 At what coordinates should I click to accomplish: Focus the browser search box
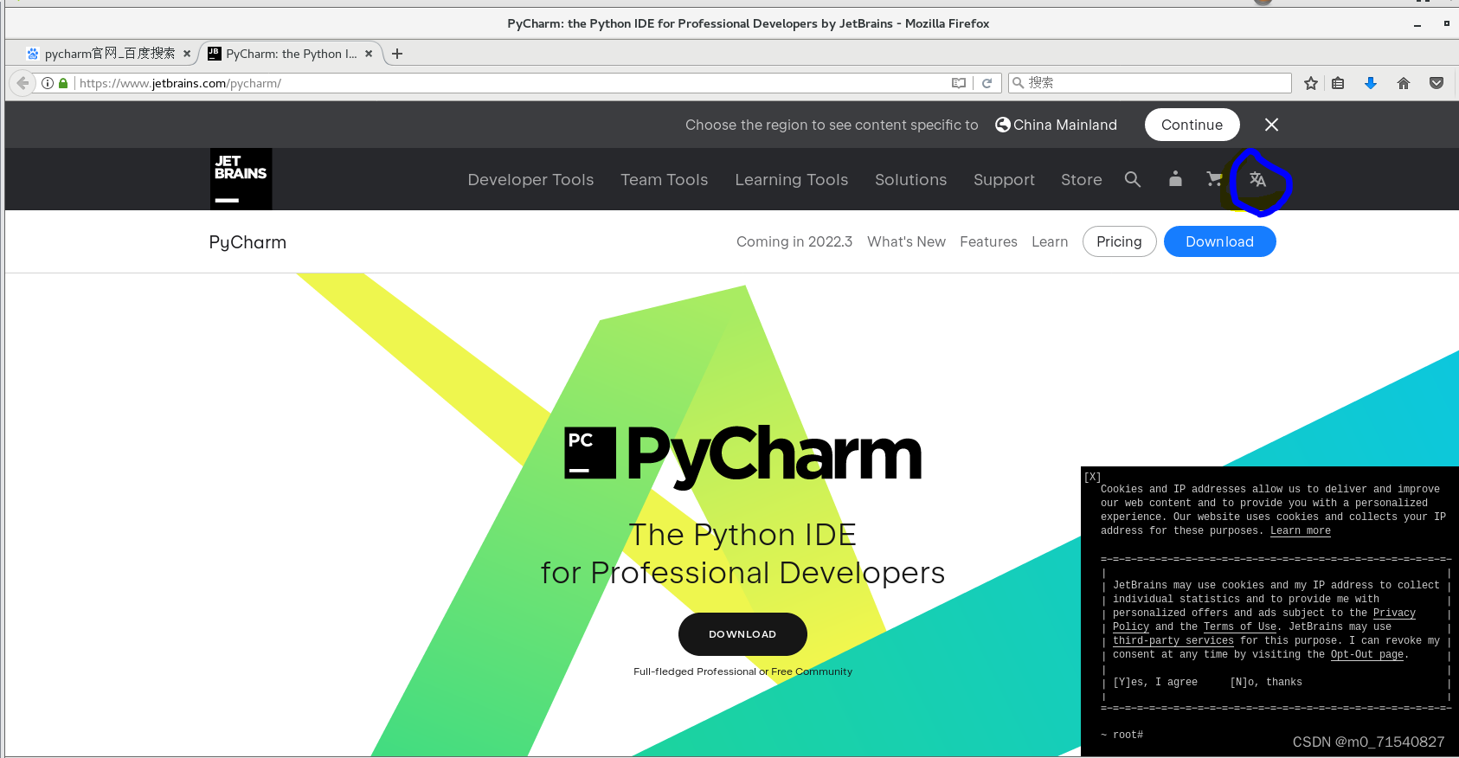tap(1149, 83)
